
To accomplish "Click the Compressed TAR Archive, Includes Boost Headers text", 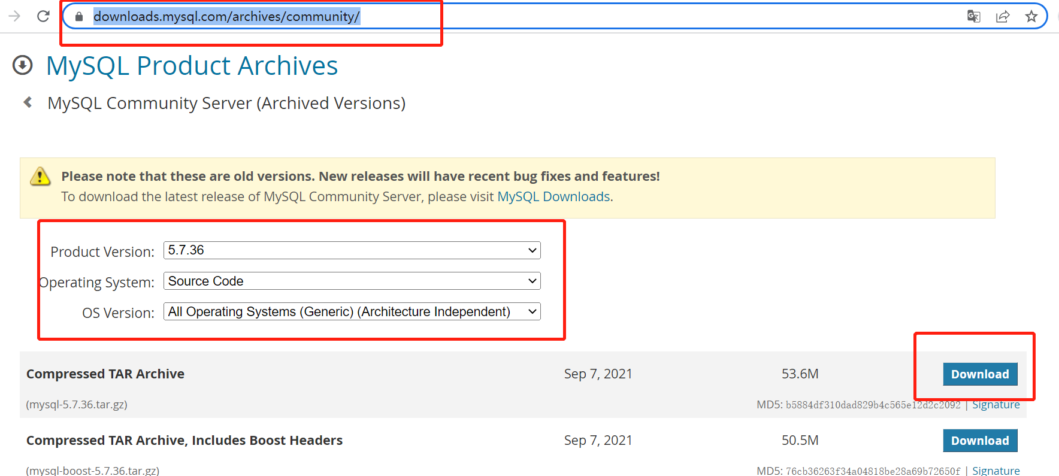I will pyautogui.click(x=184, y=440).
